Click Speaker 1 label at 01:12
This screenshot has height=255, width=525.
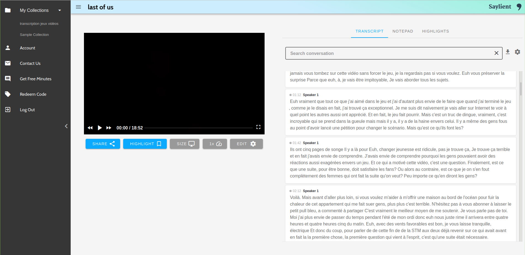(311, 95)
